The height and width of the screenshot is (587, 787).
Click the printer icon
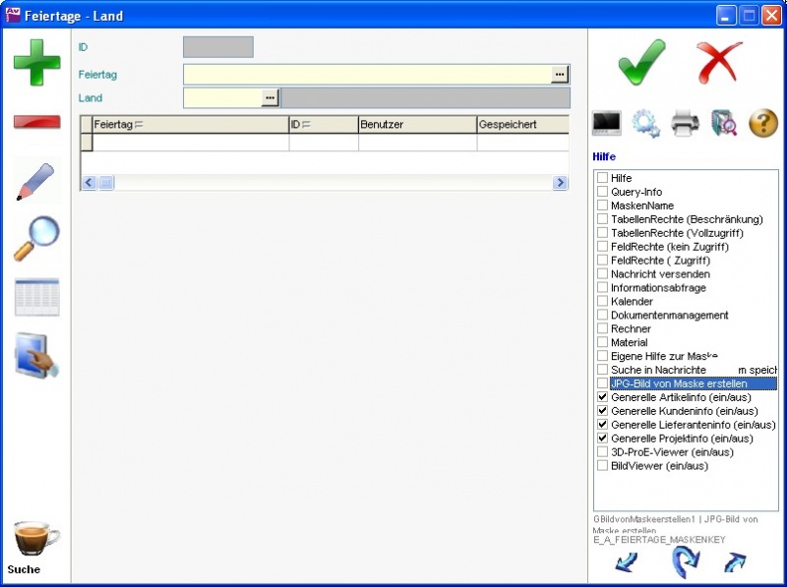point(685,123)
